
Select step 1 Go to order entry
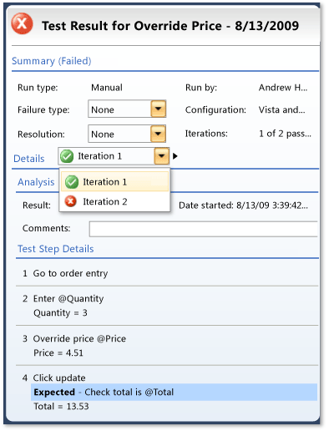pos(167,273)
